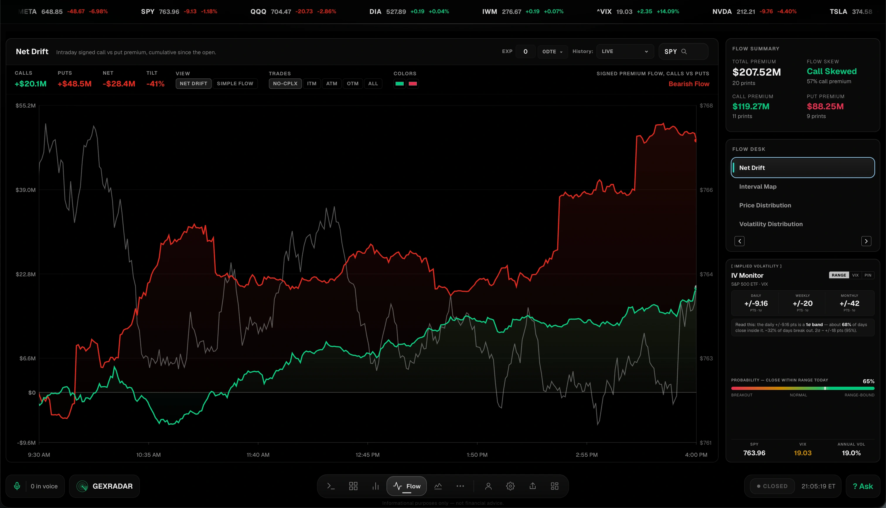Select PIN tab in IV Monitor
This screenshot has height=508, width=886.
tap(868, 275)
